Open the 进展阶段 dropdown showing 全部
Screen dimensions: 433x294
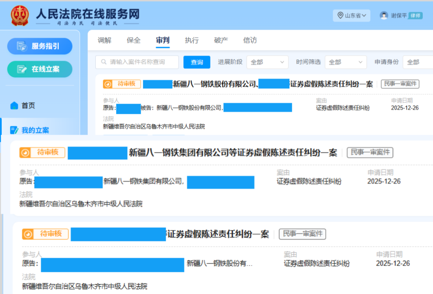[x=267, y=62]
